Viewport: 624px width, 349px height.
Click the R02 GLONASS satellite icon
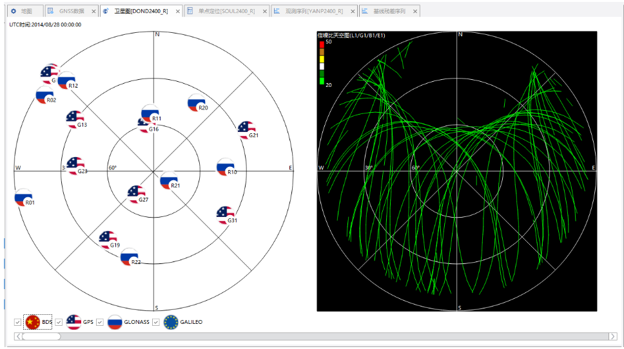point(44,95)
